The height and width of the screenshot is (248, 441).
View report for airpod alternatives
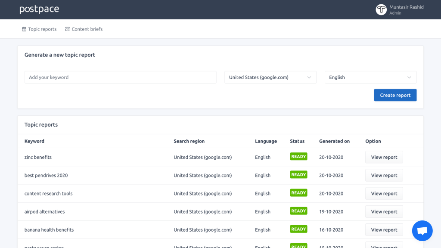tap(384, 211)
